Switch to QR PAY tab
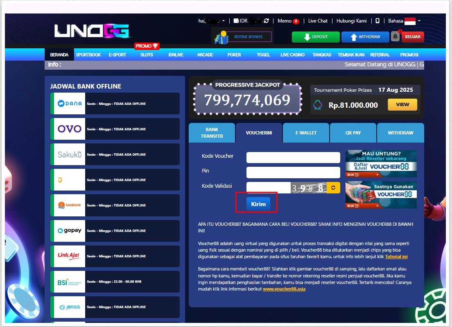This screenshot has width=452, height=327. point(353,133)
